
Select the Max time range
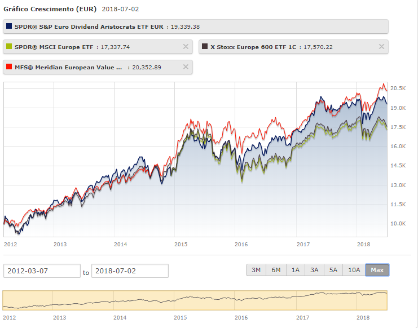tap(377, 270)
